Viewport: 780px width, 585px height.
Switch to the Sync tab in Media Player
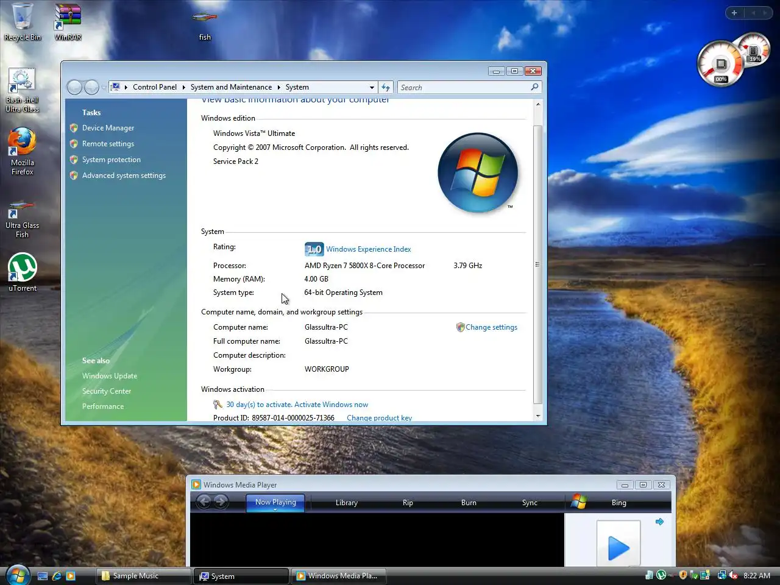coord(530,503)
